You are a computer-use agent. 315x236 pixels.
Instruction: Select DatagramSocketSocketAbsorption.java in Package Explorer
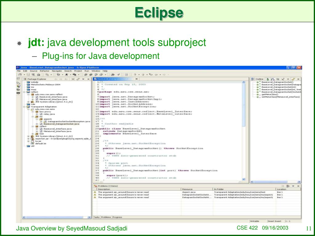(x=69, y=121)
